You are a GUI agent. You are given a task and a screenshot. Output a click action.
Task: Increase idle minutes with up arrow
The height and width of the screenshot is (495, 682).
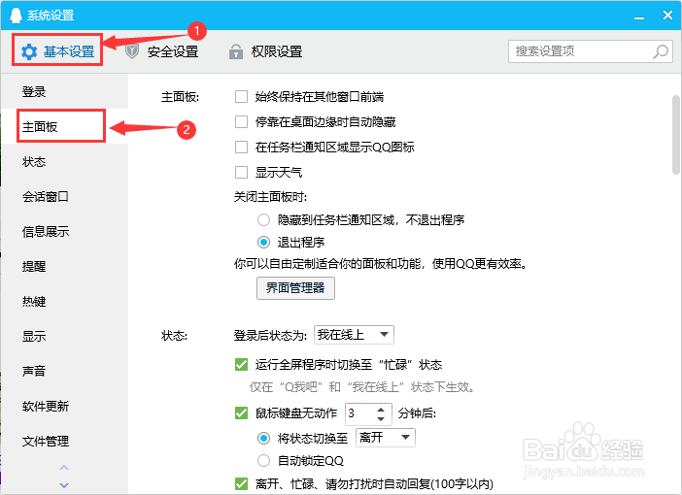coord(381,410)
